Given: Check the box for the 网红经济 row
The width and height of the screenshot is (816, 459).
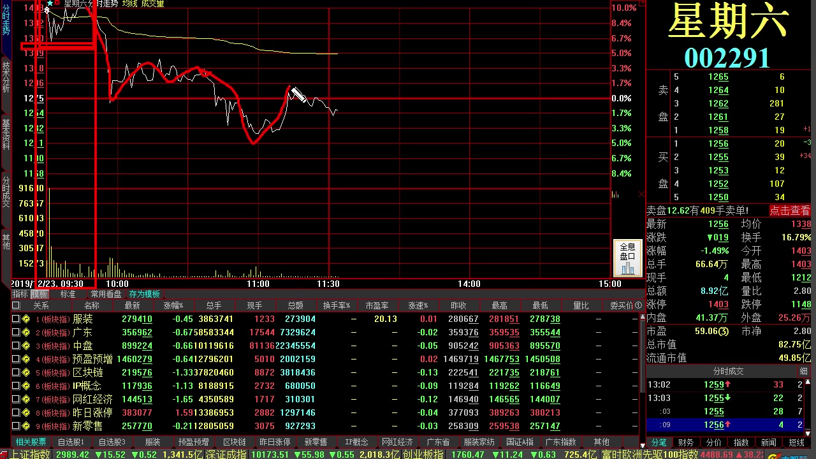Looking at the screenshot, I should point(16,399).
